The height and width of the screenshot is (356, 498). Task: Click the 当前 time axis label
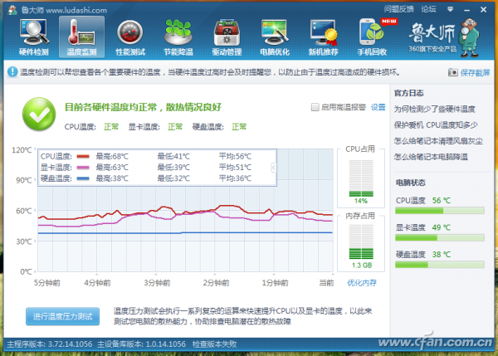326,283
